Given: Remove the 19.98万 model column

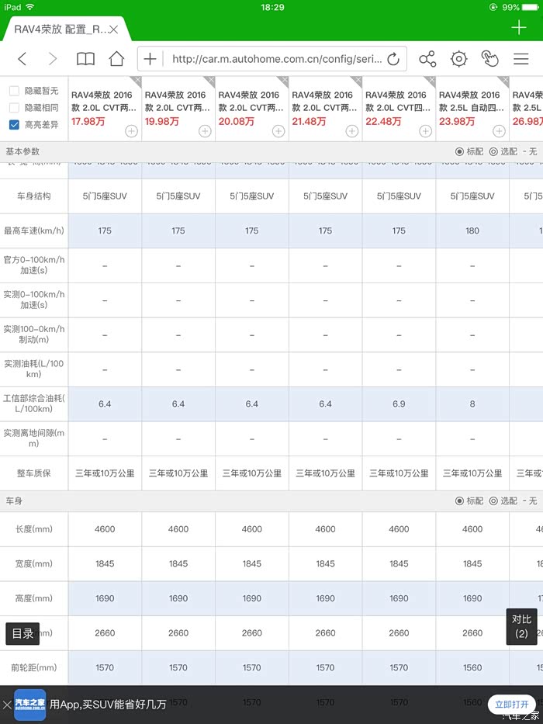Looking at the screenshot, I should coord(210,81).
